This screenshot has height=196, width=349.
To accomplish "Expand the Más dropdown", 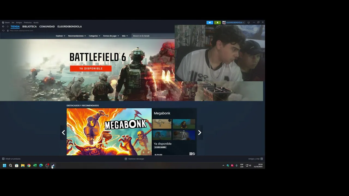I will (125, 36).
